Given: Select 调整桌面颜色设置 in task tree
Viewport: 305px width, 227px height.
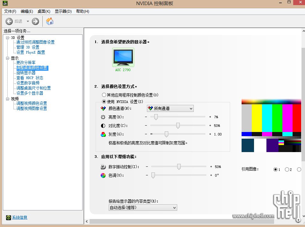Looking at the screenshot, I should (x=32, y=68).
